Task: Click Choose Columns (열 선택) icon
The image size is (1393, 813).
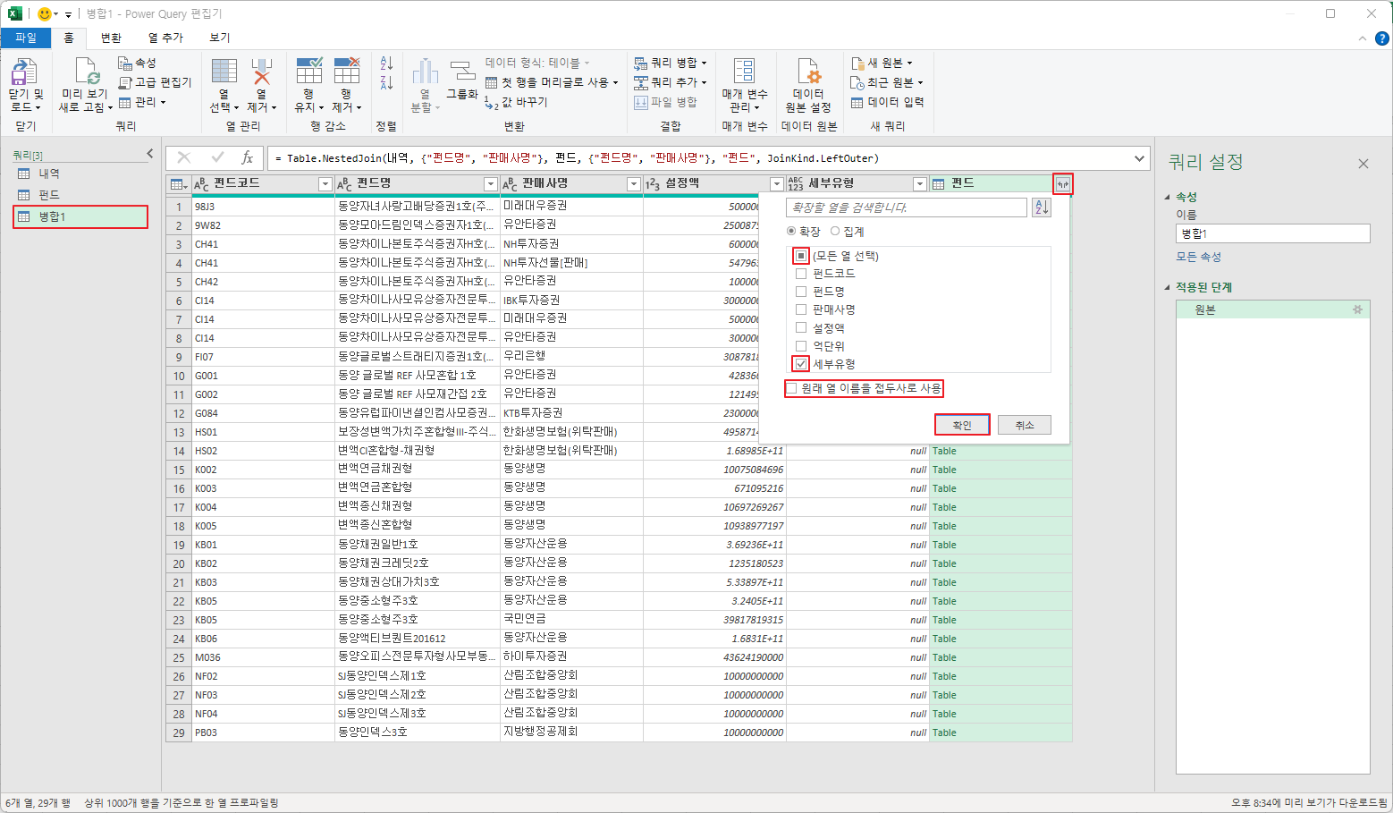Action: tap(224, 72)
